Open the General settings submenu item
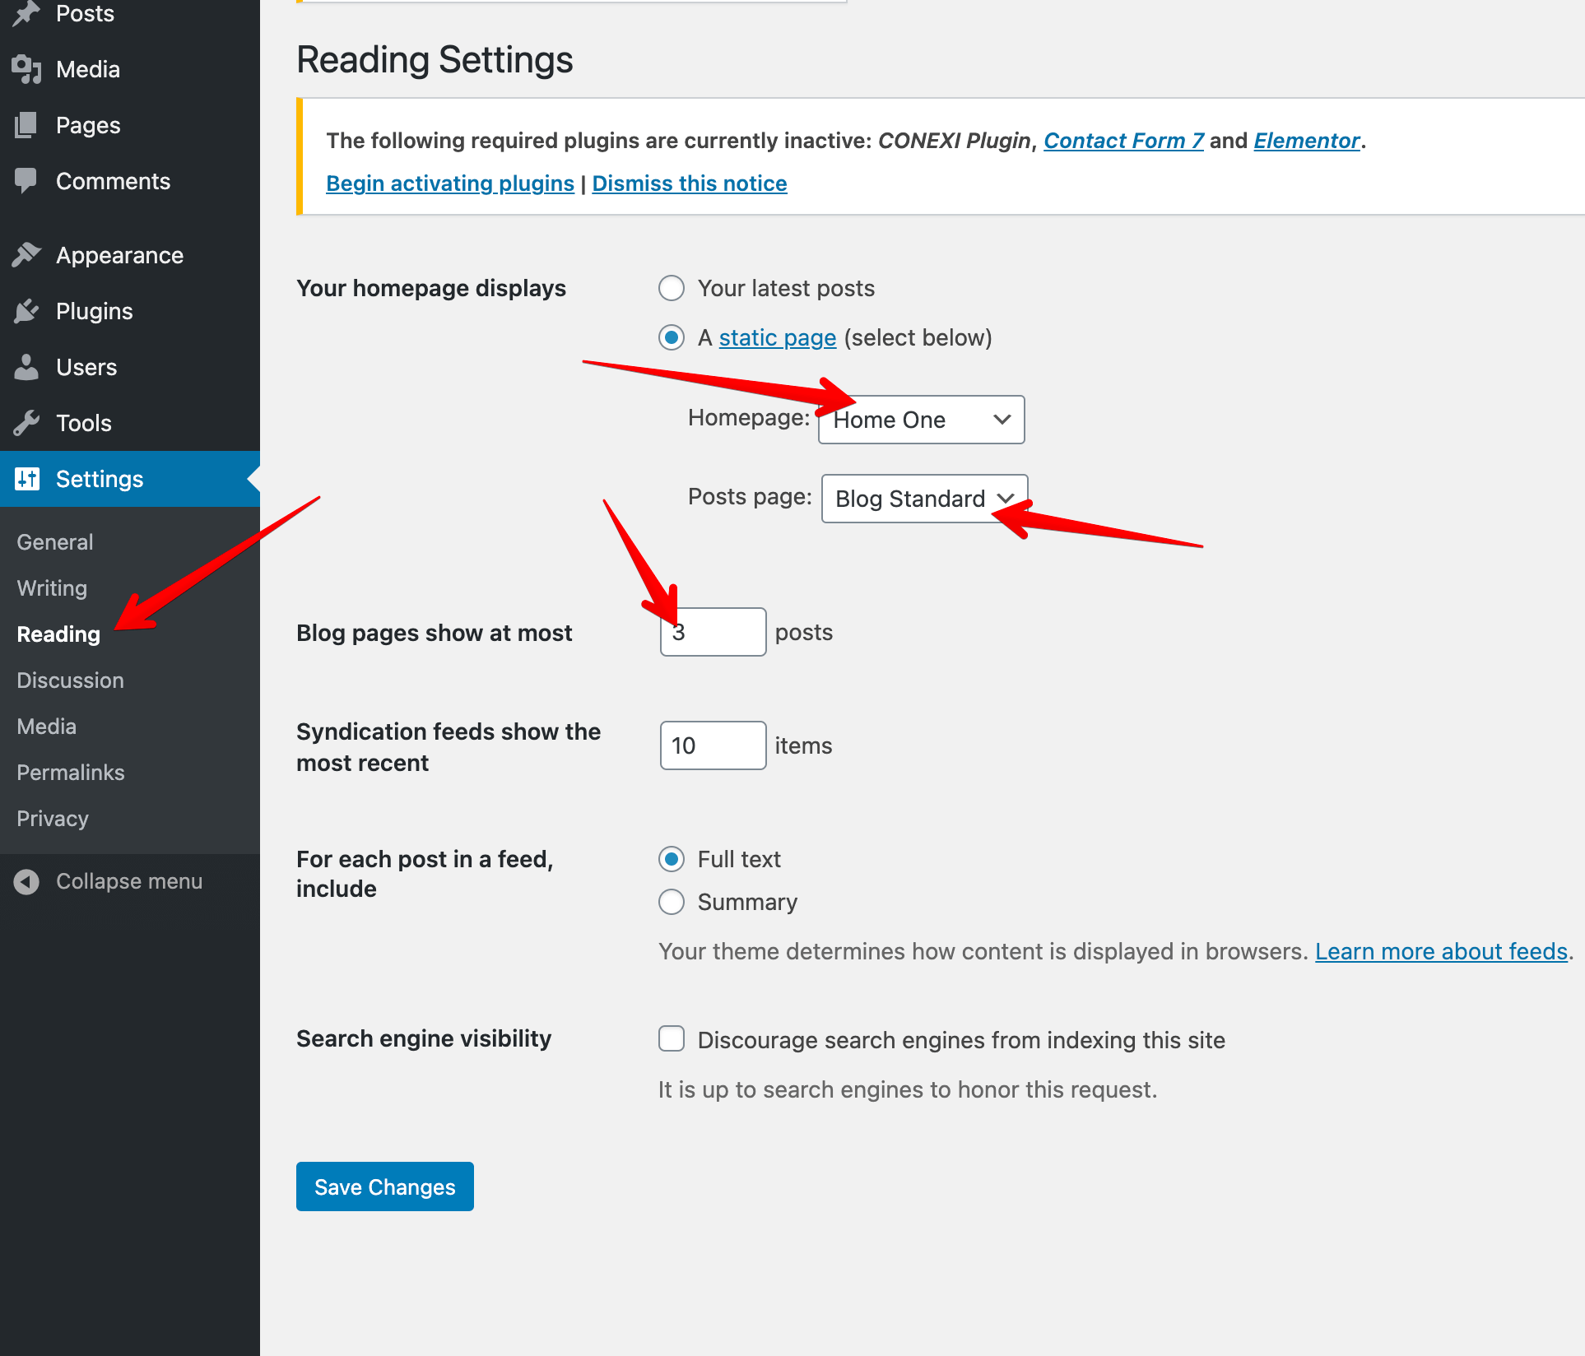 pyautogui.click(x=54, y=542)
